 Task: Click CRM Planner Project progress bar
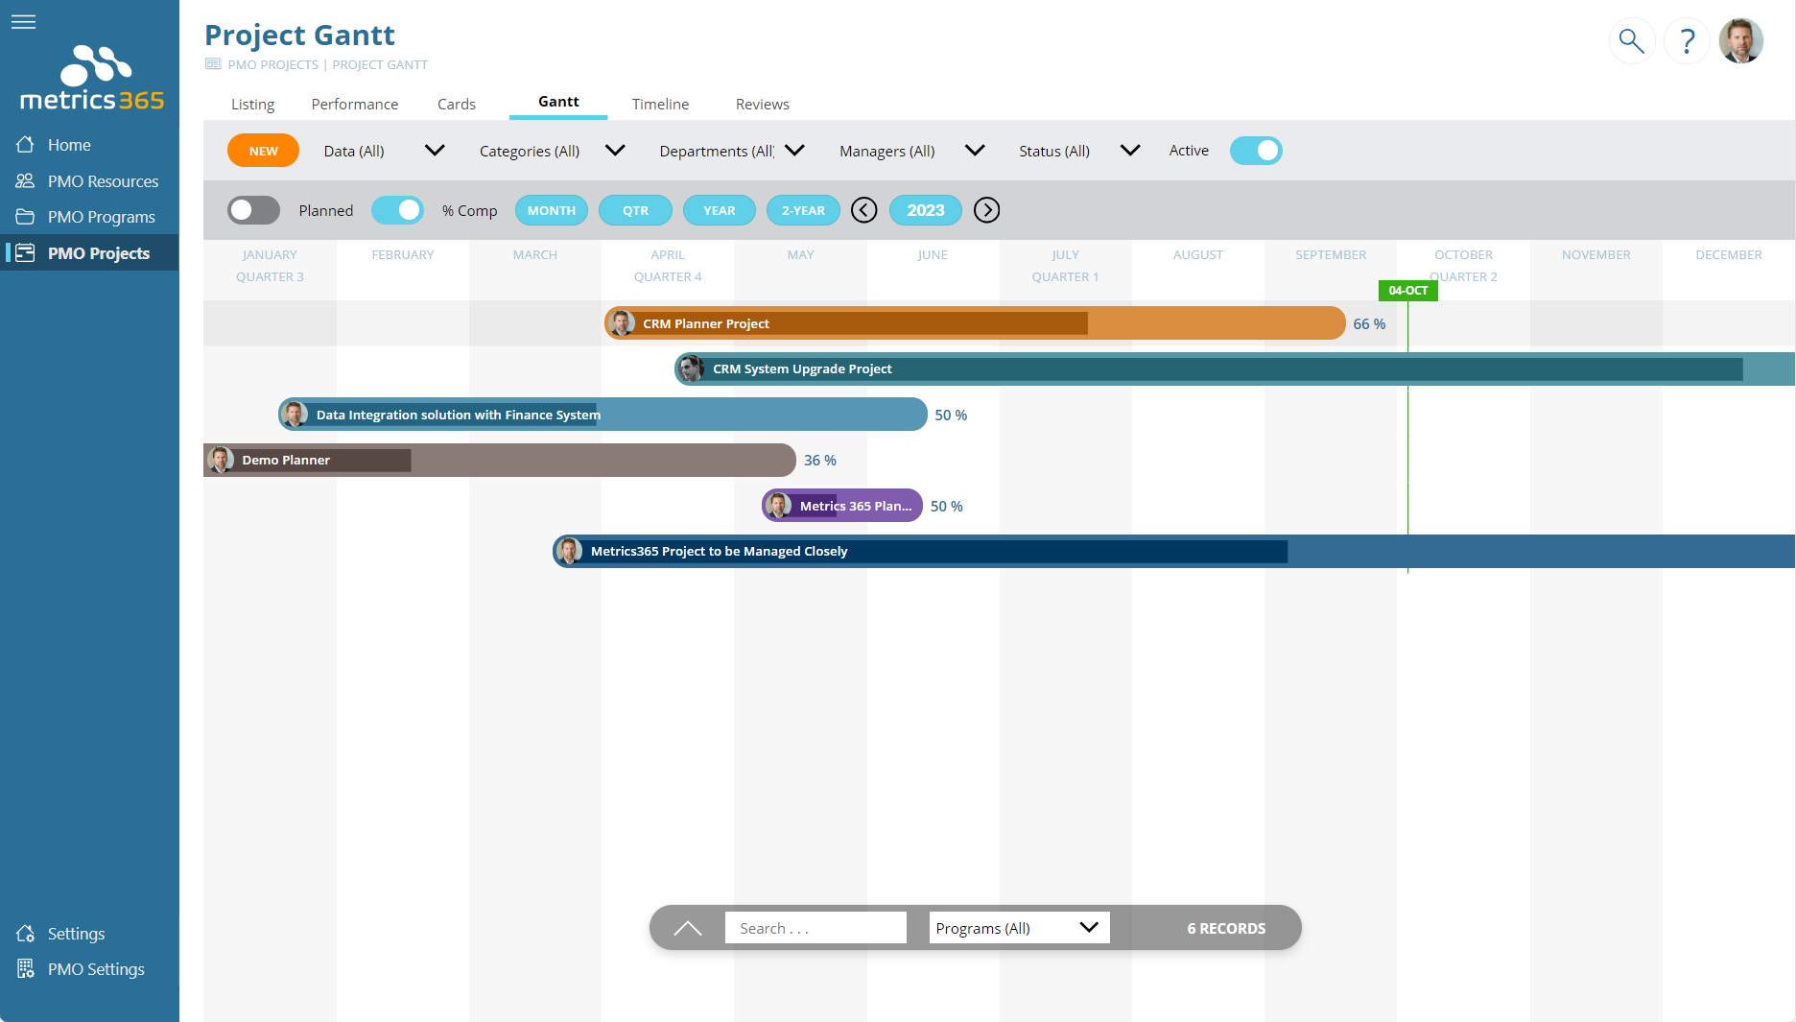(x=848, y=323)
